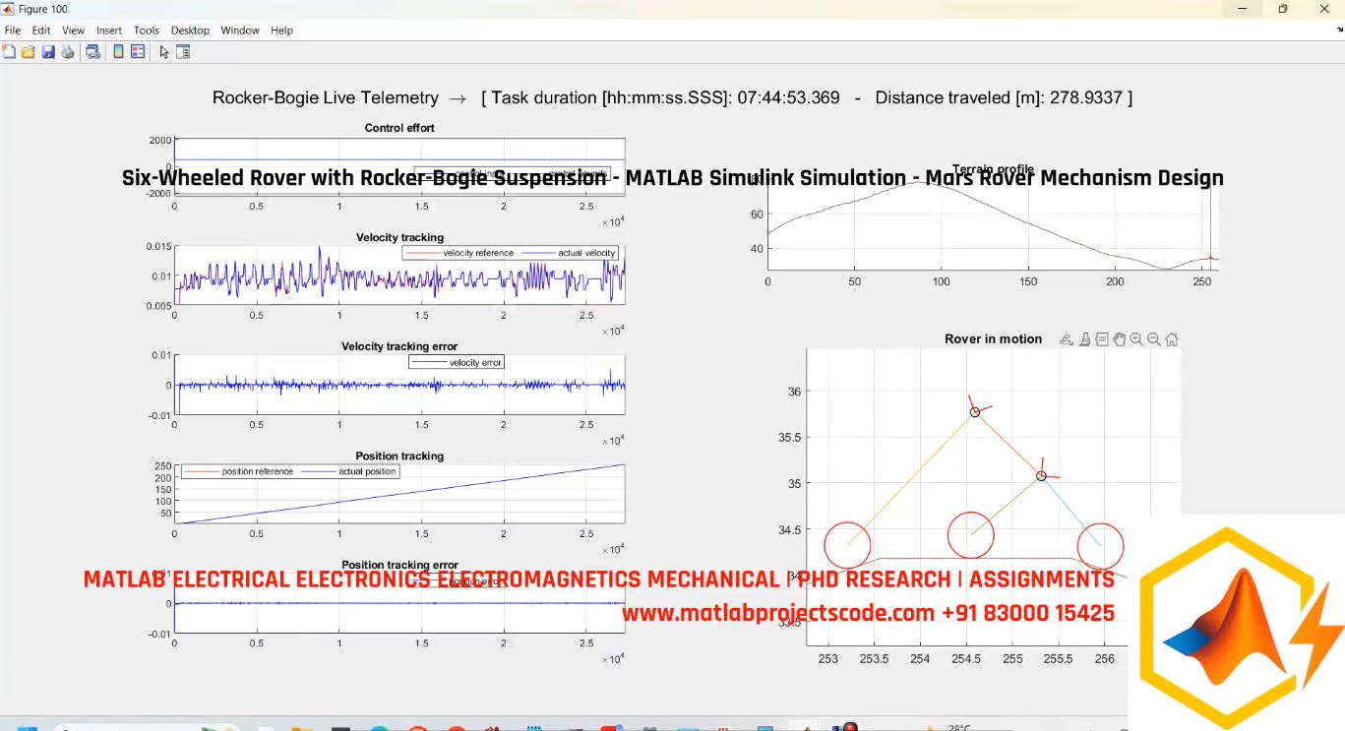Click the Print figure icon

coord(67,50)
